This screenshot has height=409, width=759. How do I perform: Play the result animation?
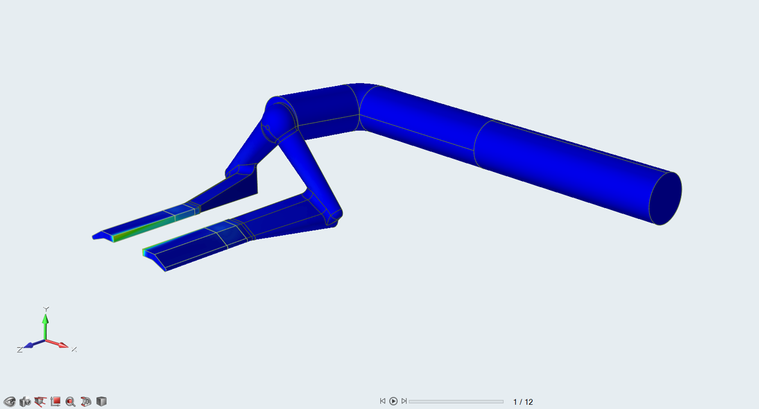click(x=393, y=401)
